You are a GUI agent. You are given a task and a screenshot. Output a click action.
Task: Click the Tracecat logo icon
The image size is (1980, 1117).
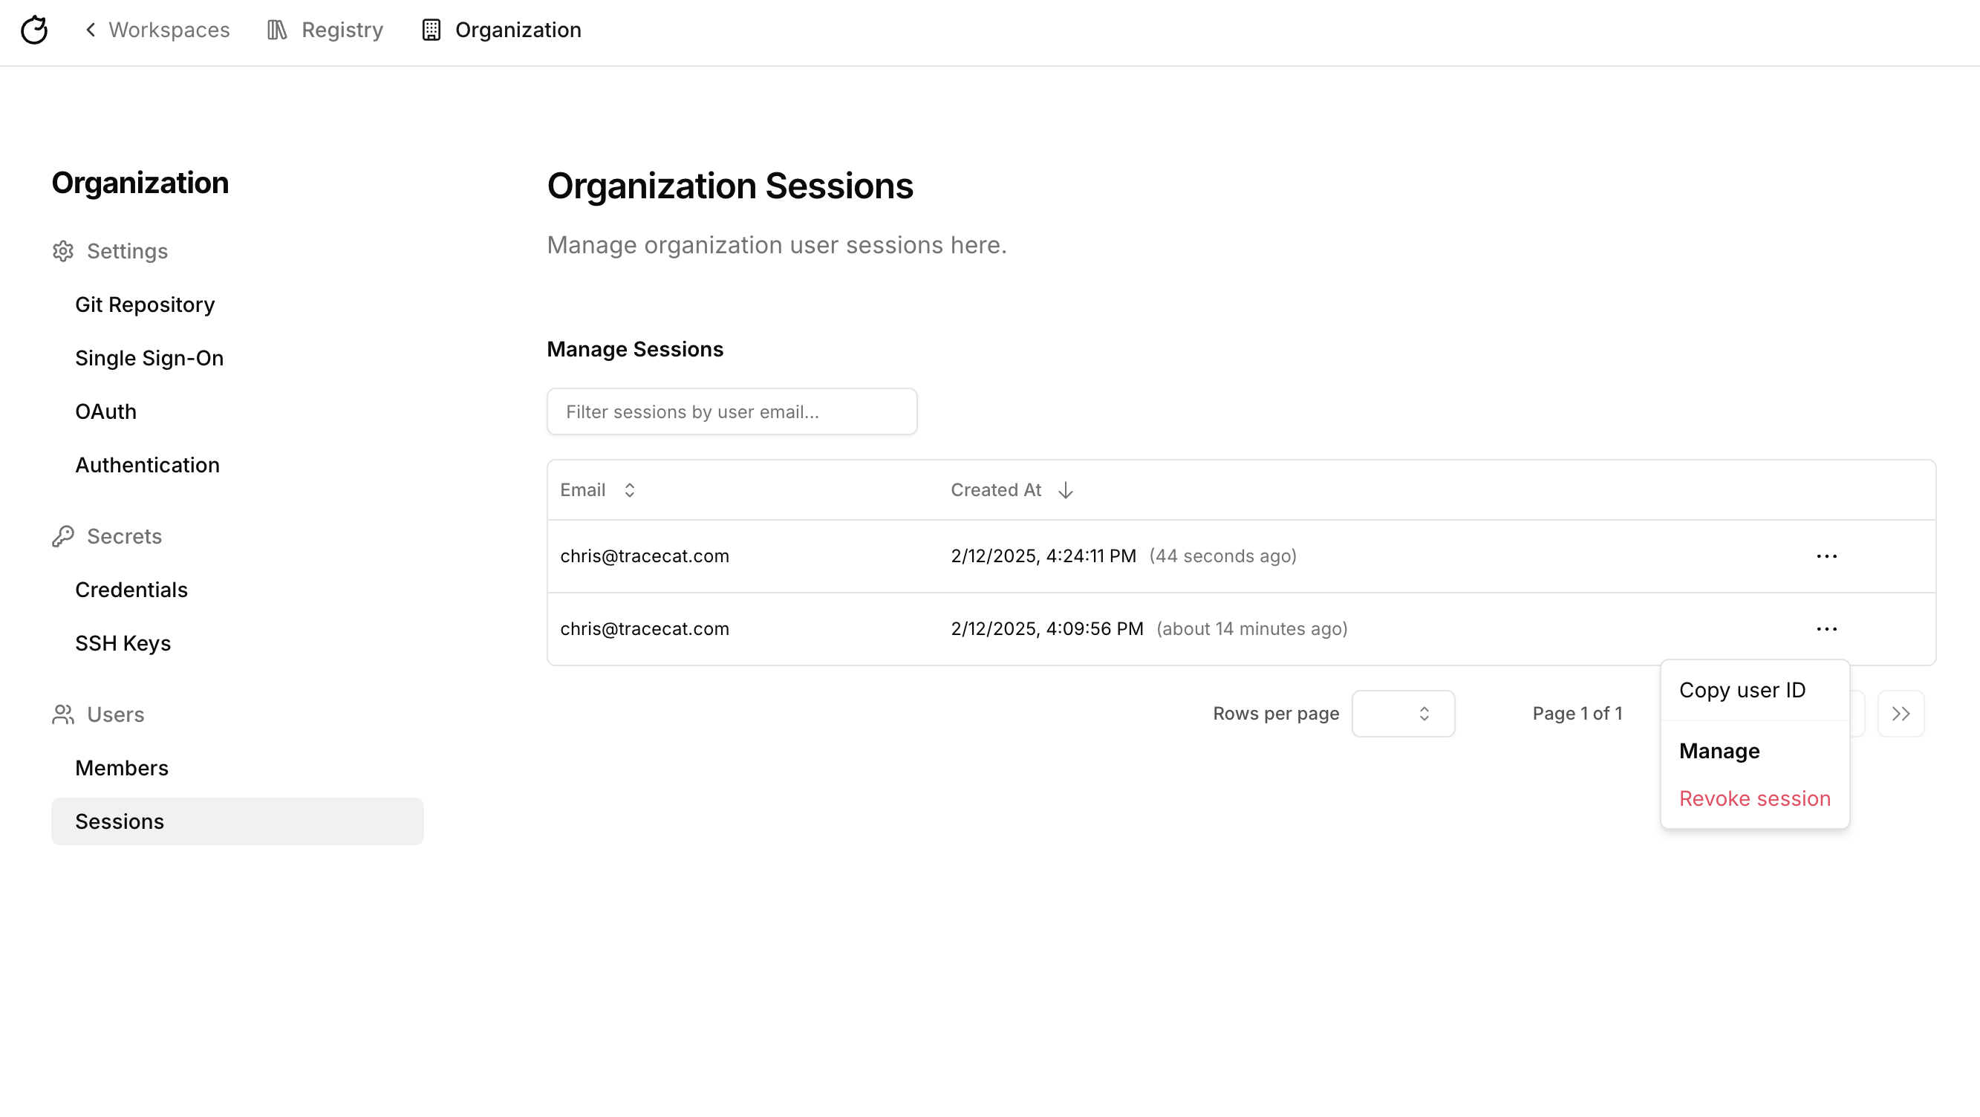[34, 30]
